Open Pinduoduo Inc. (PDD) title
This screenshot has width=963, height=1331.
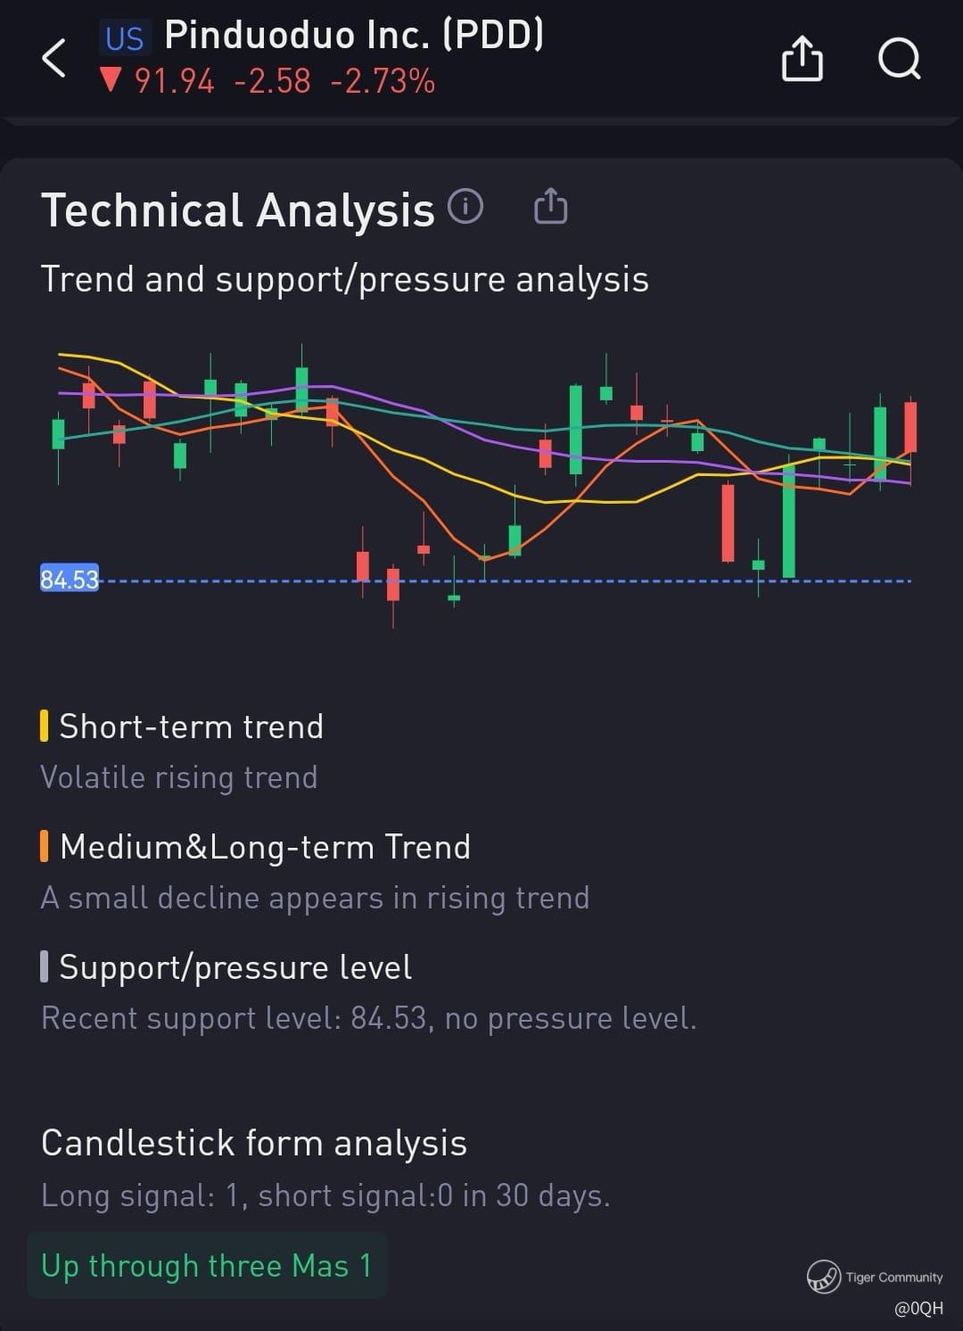click(354, 36)
